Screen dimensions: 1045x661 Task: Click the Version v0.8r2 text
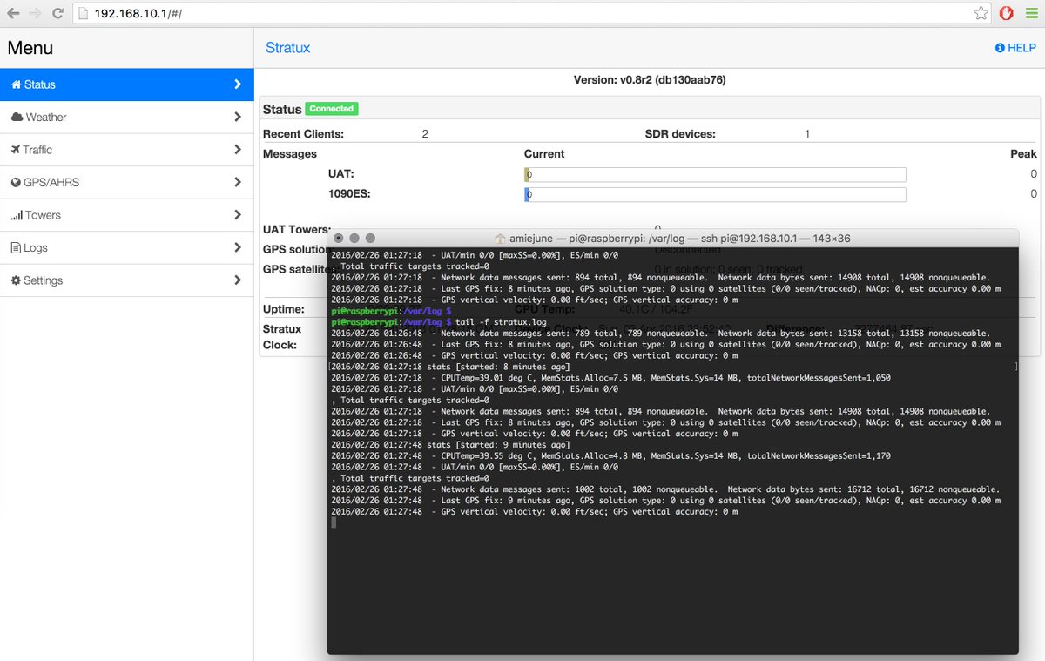click(x=650, y=79)
